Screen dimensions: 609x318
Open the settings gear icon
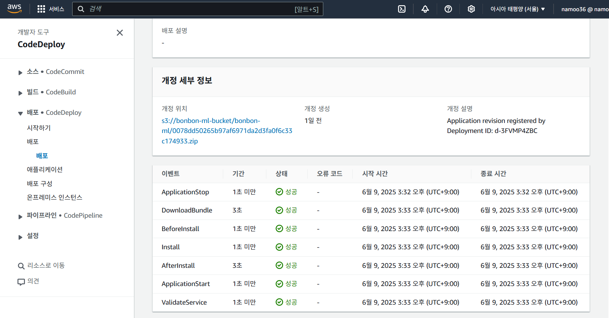click(x=471, y=9)
